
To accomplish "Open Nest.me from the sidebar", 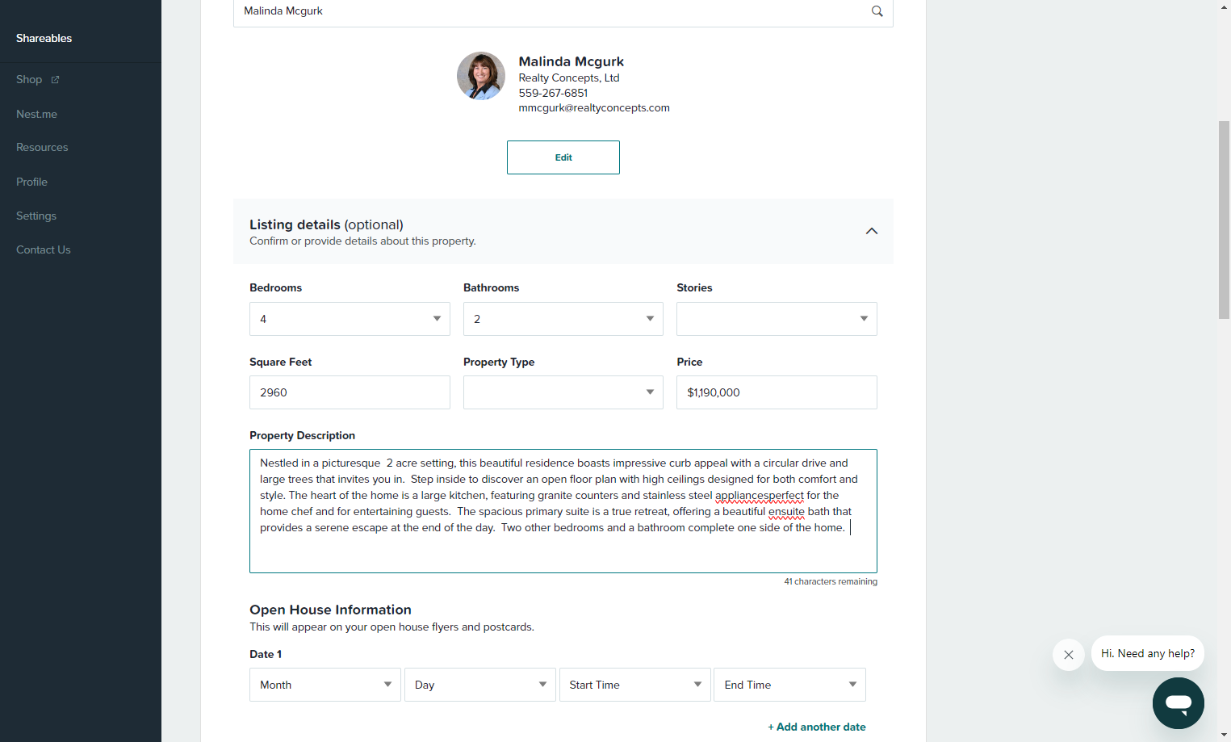I will point(36,114).
